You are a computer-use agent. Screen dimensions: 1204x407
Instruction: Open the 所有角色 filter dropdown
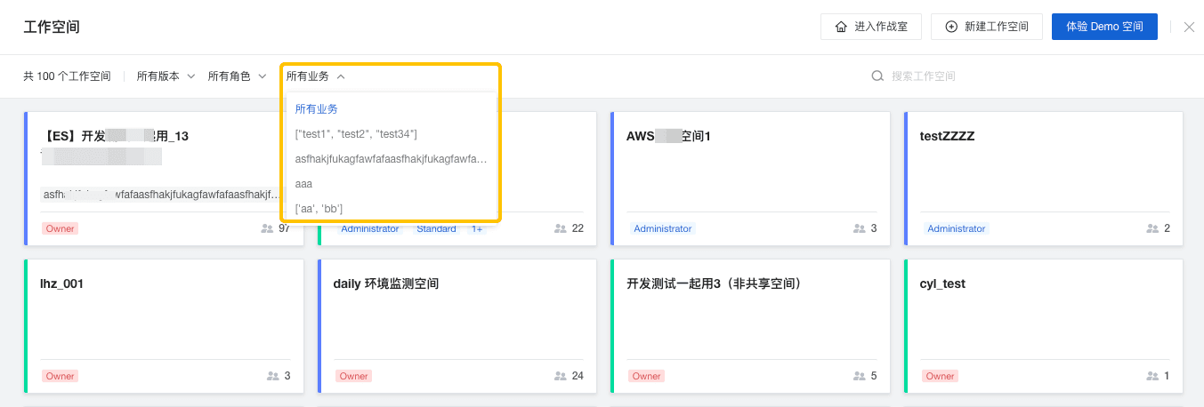tap(237, 76)
